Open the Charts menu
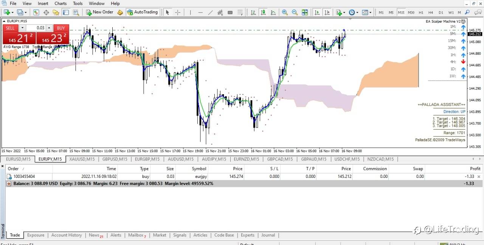484x245 pixels. coord(60,3)
